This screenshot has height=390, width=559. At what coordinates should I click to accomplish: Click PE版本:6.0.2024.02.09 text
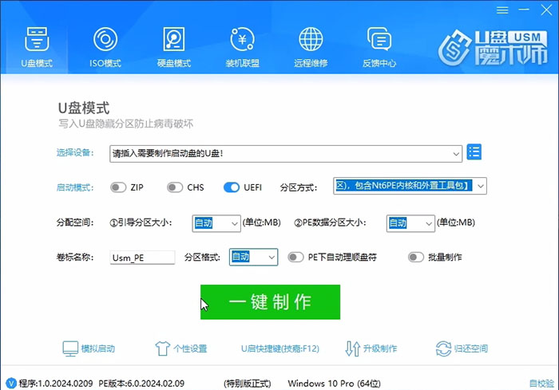click(141, 384)
